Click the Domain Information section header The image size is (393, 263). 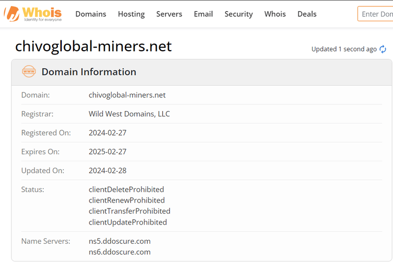(202, 72)
